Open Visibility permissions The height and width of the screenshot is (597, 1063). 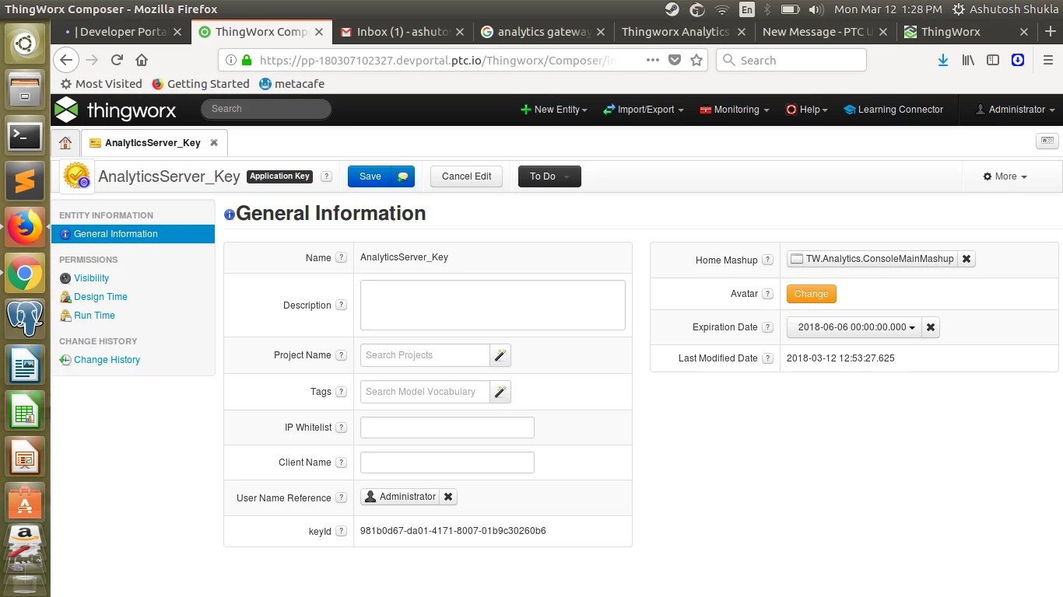click(91, 278)
